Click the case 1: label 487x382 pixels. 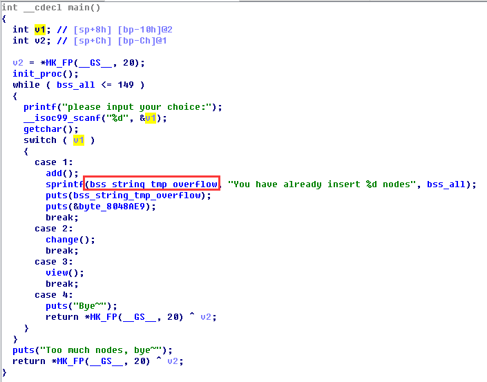point(54,162)
